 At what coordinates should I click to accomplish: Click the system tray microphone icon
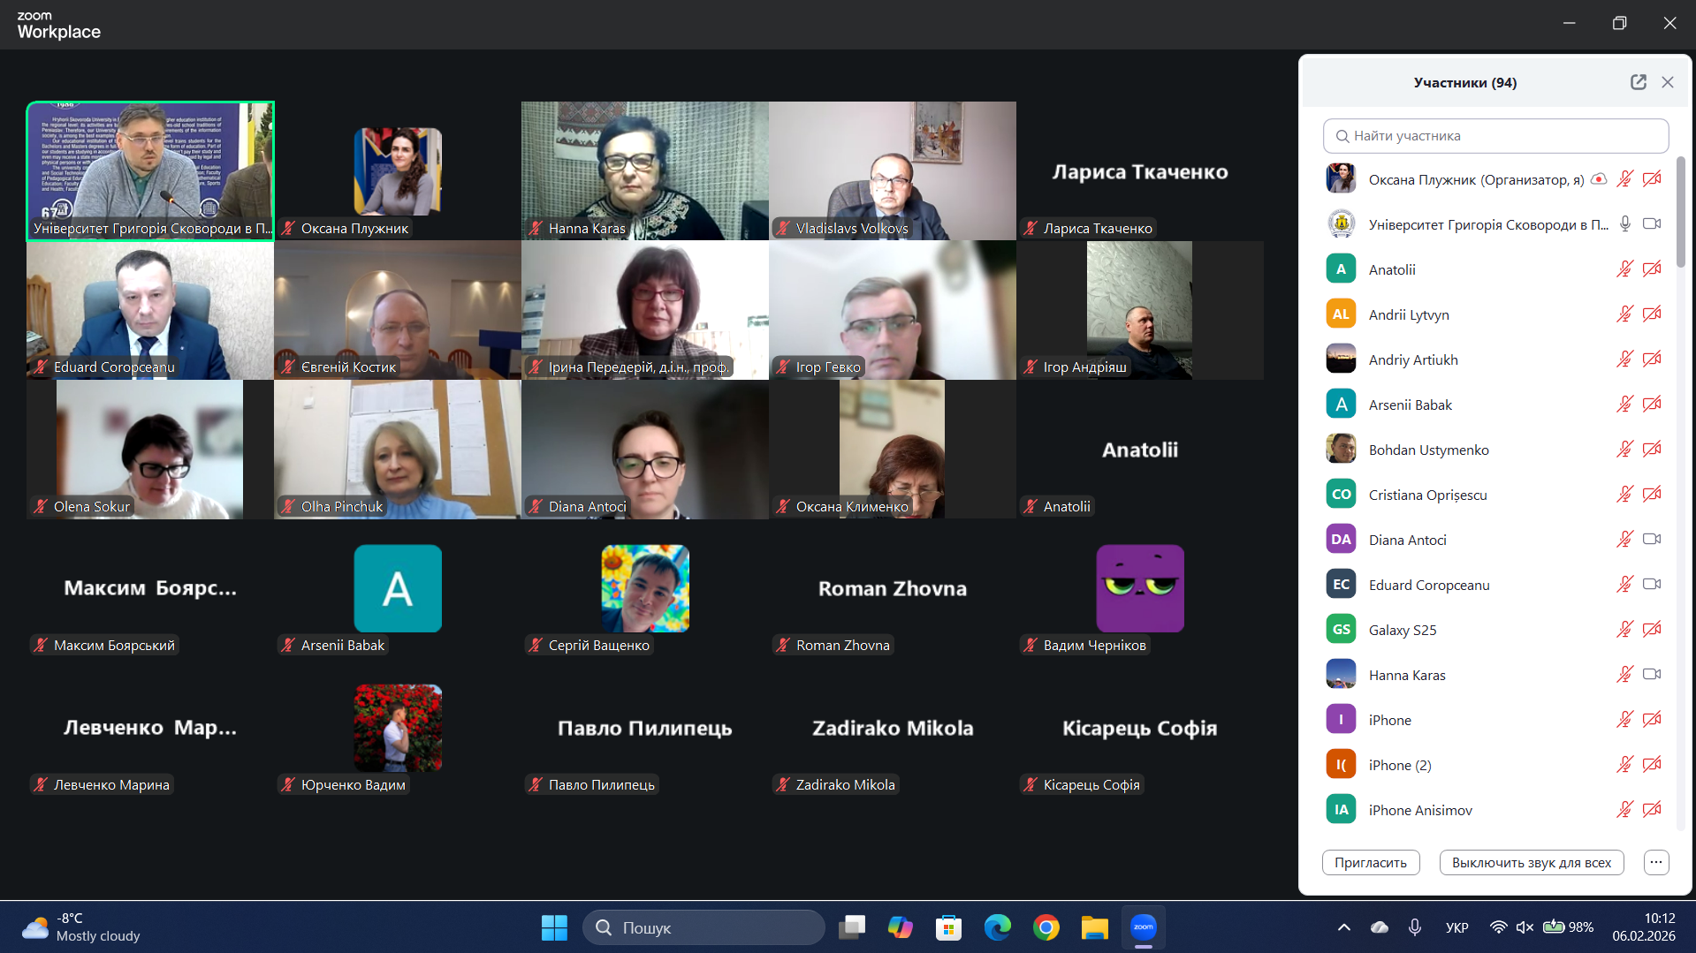tap(1415, 927)
